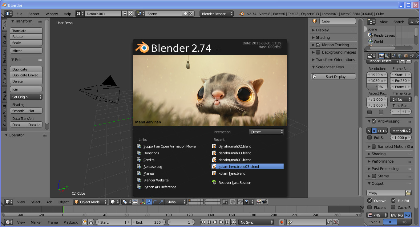Open the World properties globe icon

tap(400, 56)
